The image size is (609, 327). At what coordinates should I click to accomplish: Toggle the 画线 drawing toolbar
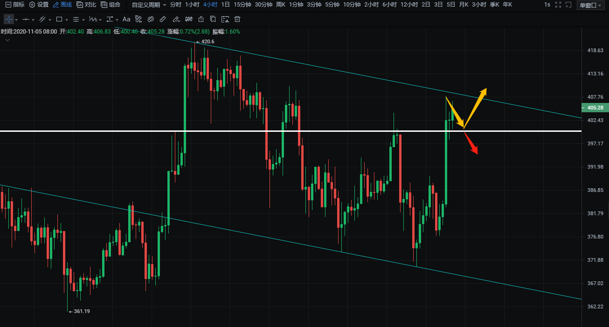(62, 5)
